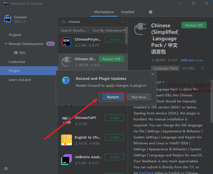Install the English to Chi... plugin
The width and height of the screenshot is (213, 174).
(114, 137)
